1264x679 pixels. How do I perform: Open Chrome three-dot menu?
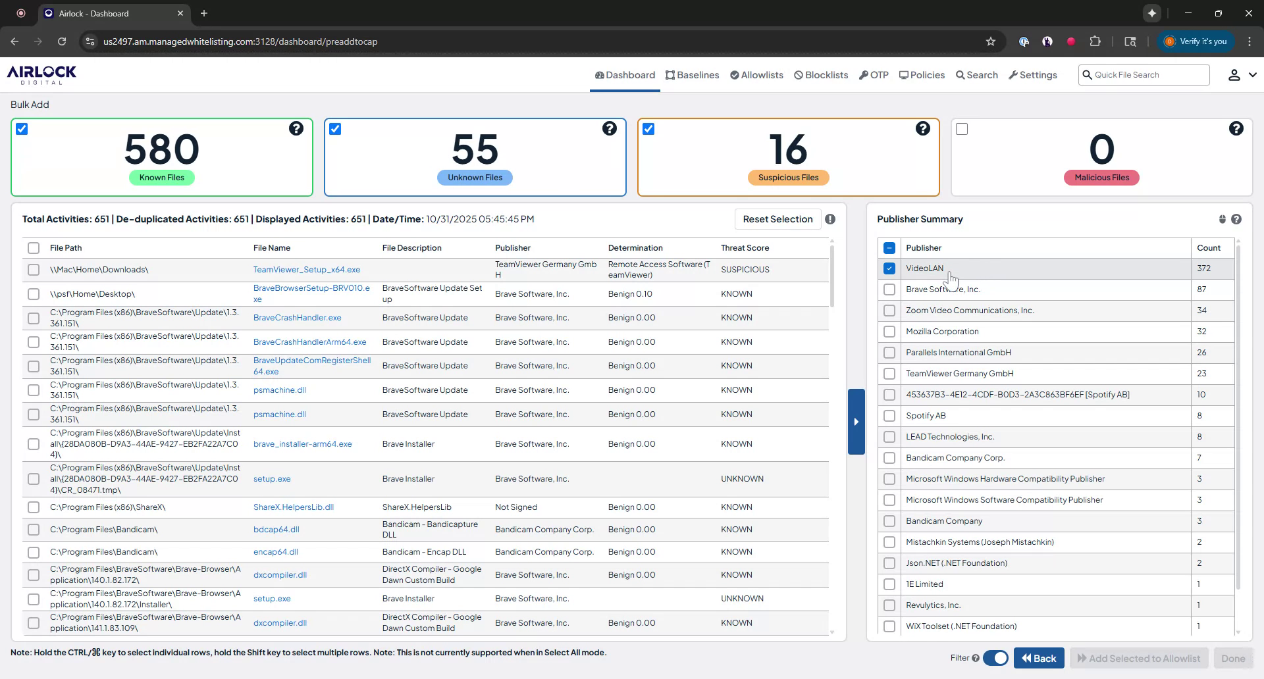[x=1250, y=41]
